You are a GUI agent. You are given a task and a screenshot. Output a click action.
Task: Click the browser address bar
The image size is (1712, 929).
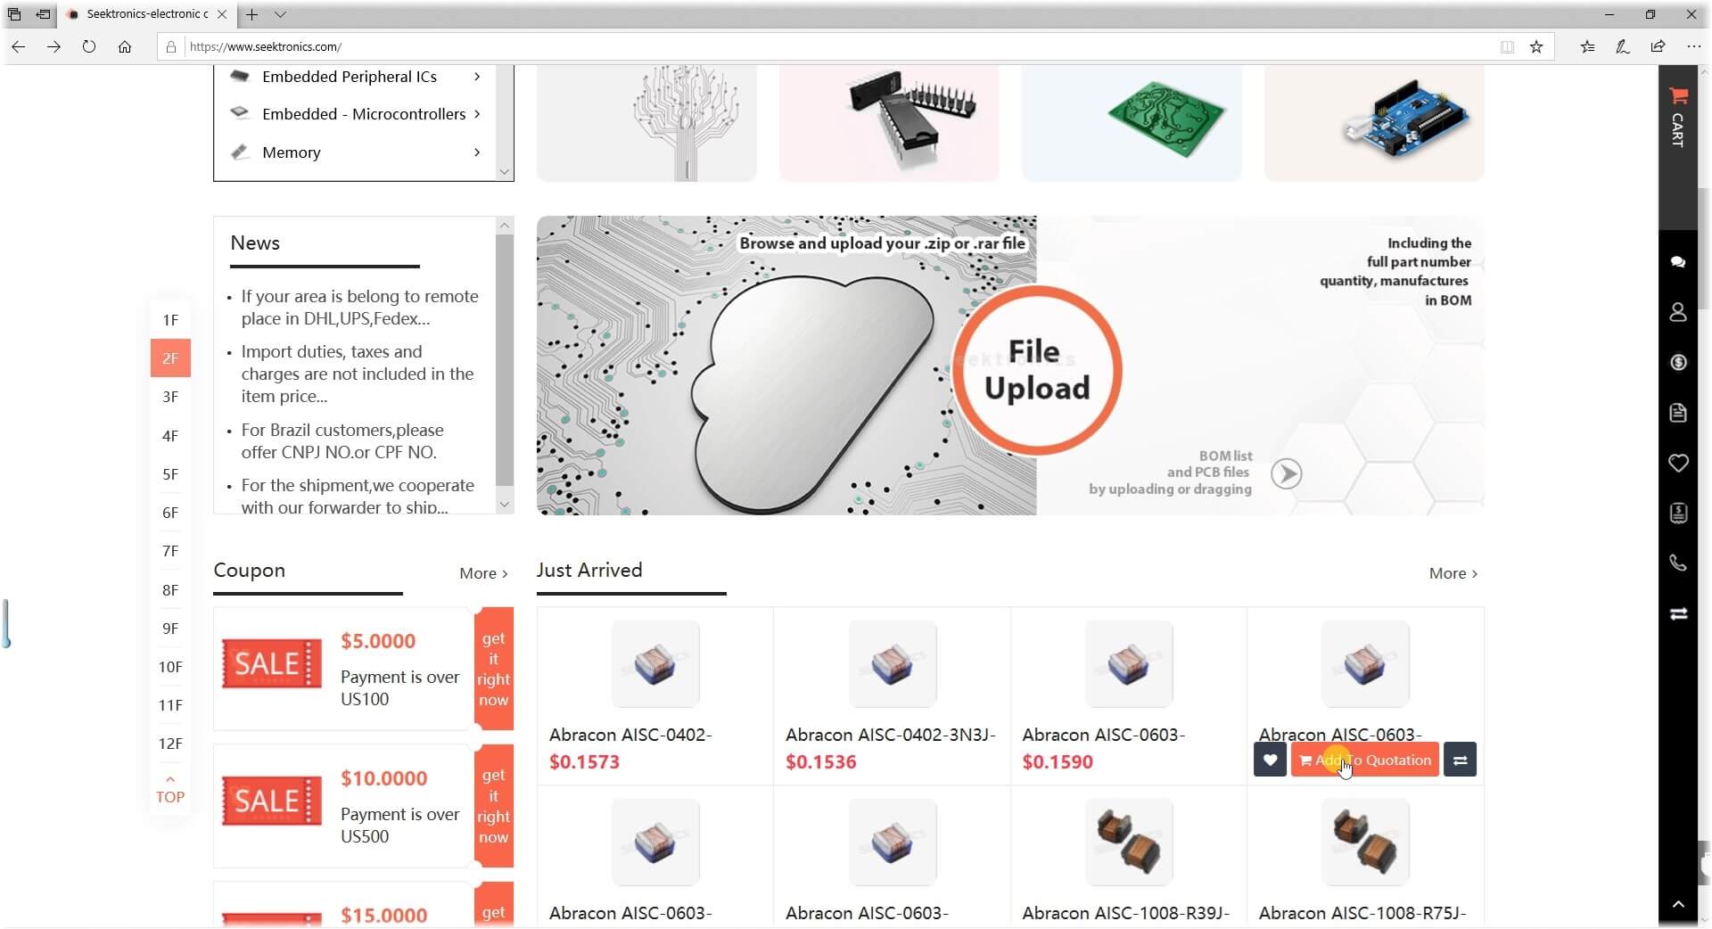[838, 46]
